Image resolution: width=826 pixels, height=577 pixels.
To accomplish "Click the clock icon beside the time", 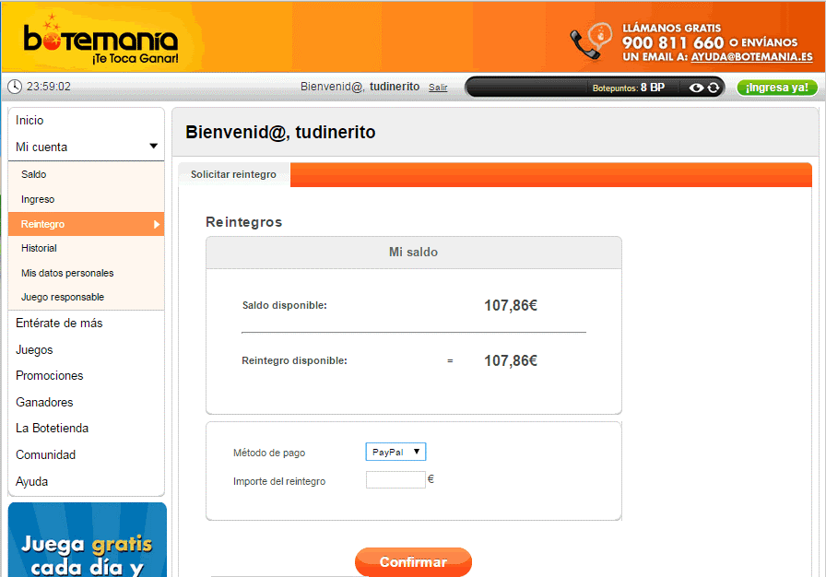I will pos(15,87).
